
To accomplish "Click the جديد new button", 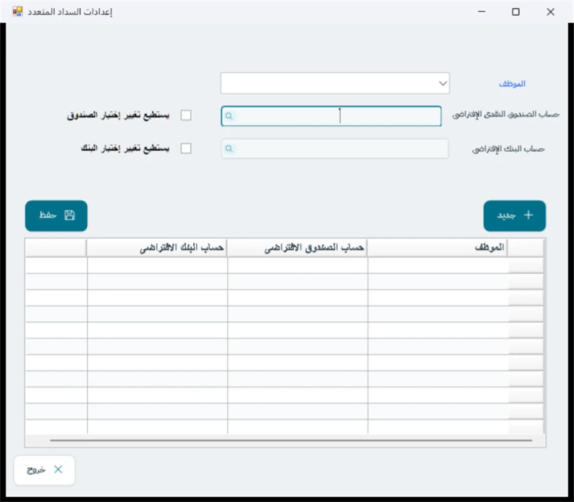I will pos(514,216).
